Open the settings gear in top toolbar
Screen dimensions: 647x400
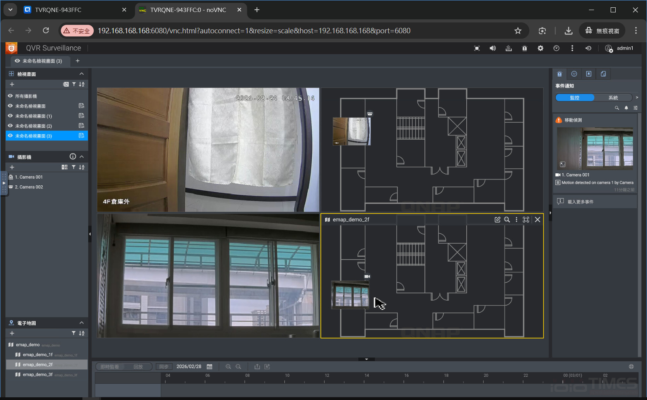[x=540, y=48]
